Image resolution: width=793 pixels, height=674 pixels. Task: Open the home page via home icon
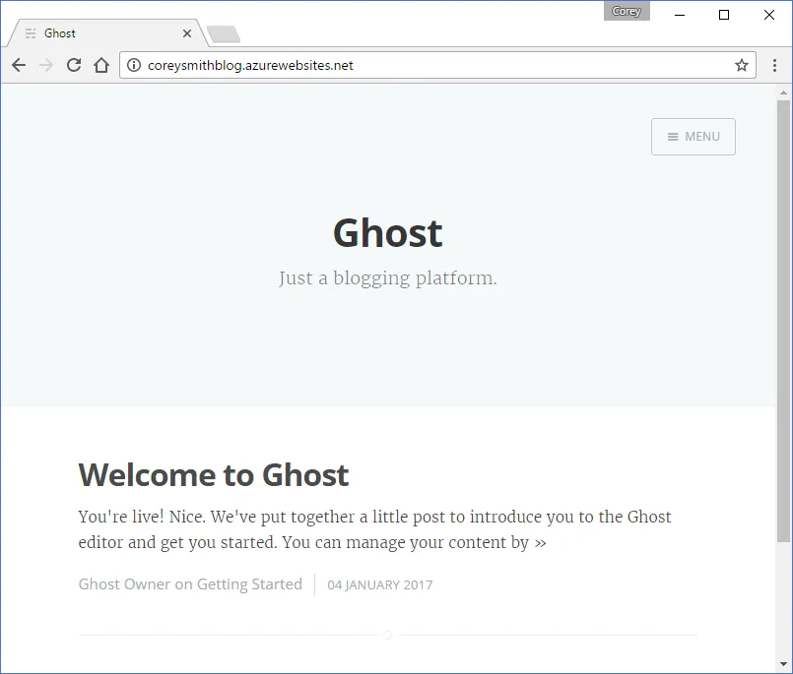click(x=101, y=65)
